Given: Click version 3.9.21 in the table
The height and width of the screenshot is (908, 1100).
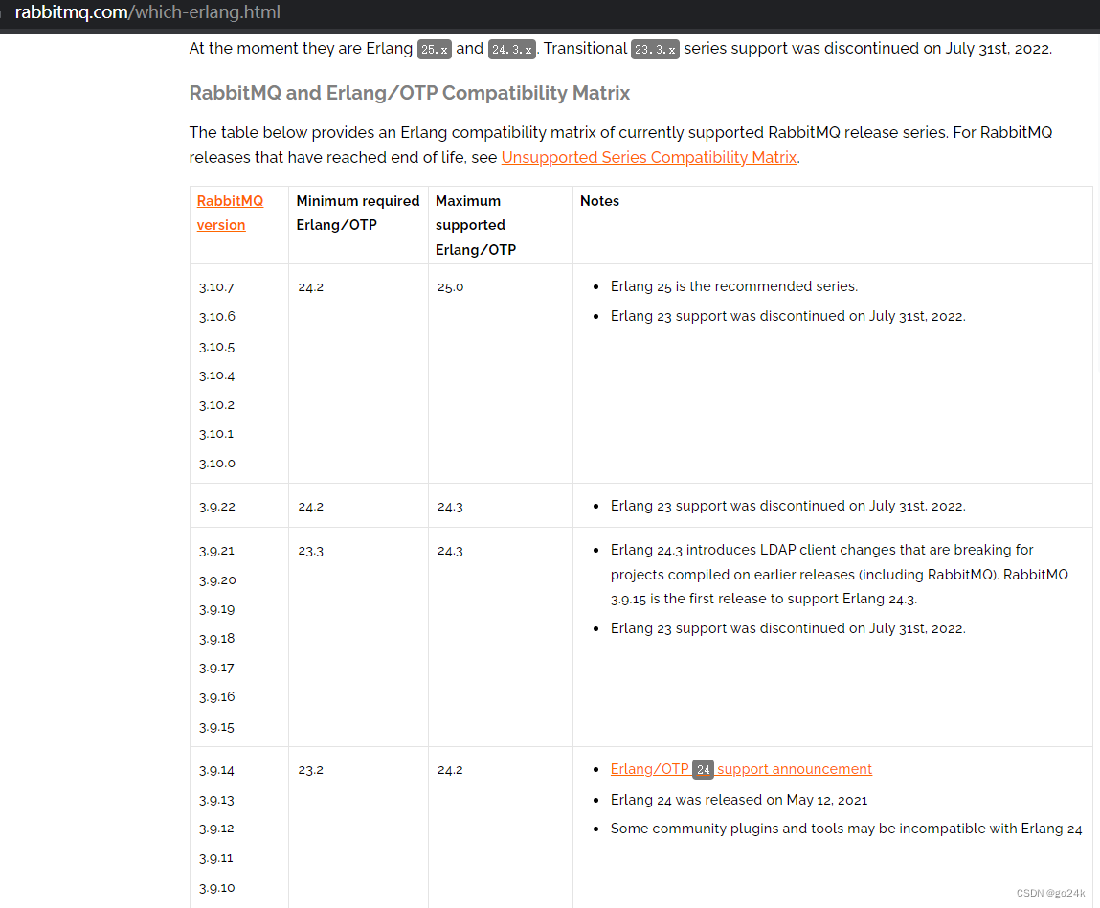Looking at the screenshot, I should [x=216, y=550].
